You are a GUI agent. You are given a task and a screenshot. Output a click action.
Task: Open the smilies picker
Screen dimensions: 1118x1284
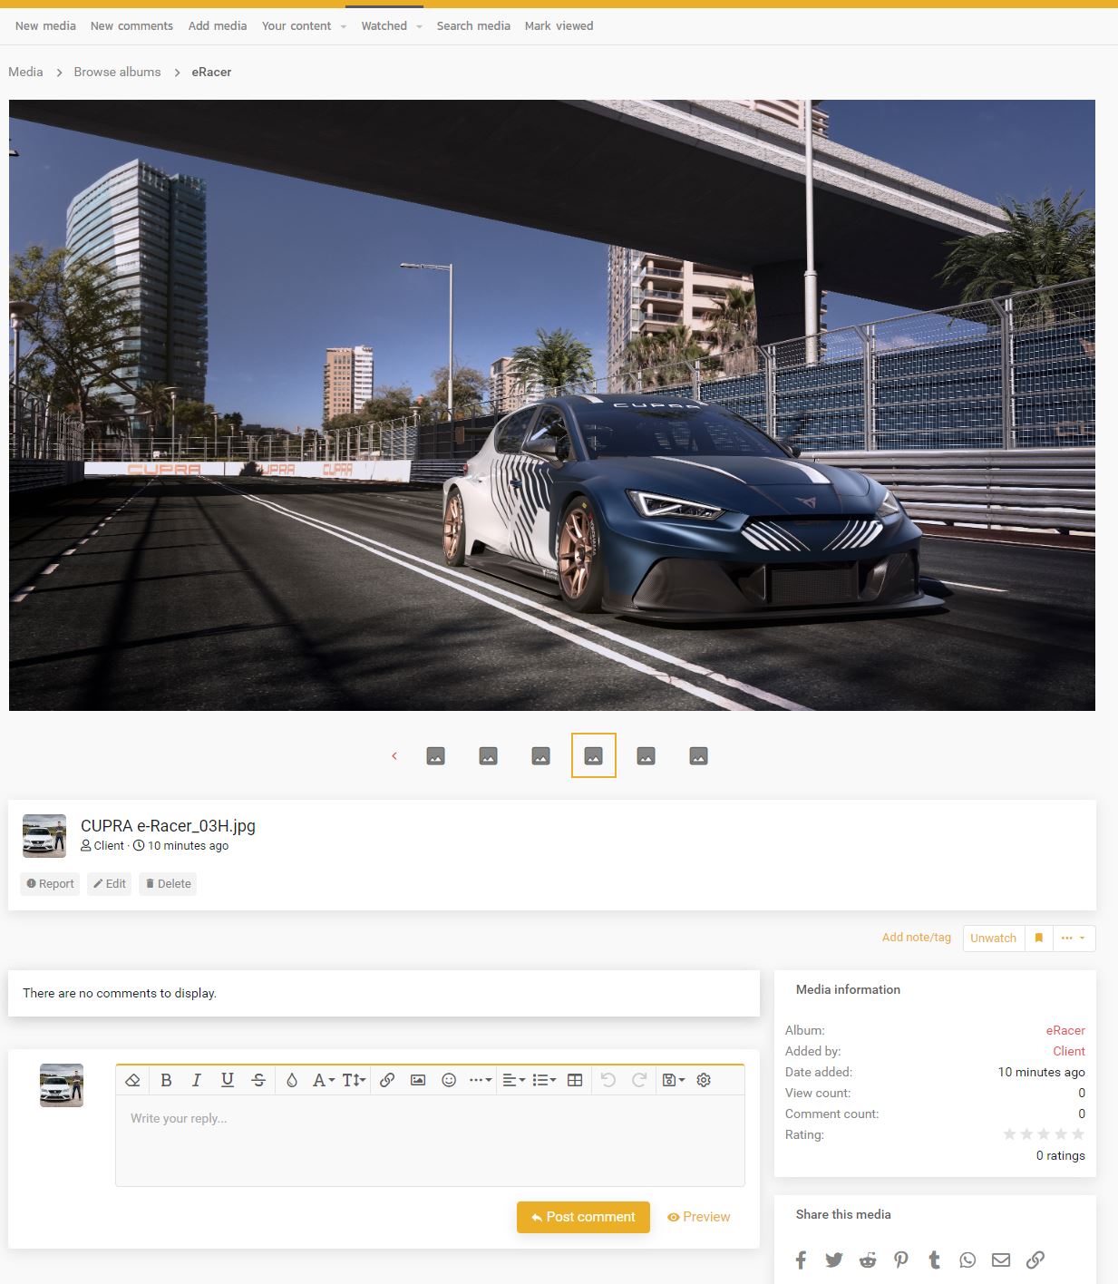[x=449, y=1080]
